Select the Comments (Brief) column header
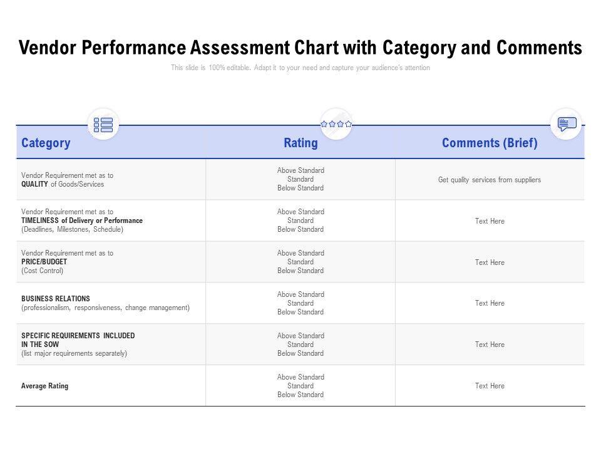 click(490, 143)
